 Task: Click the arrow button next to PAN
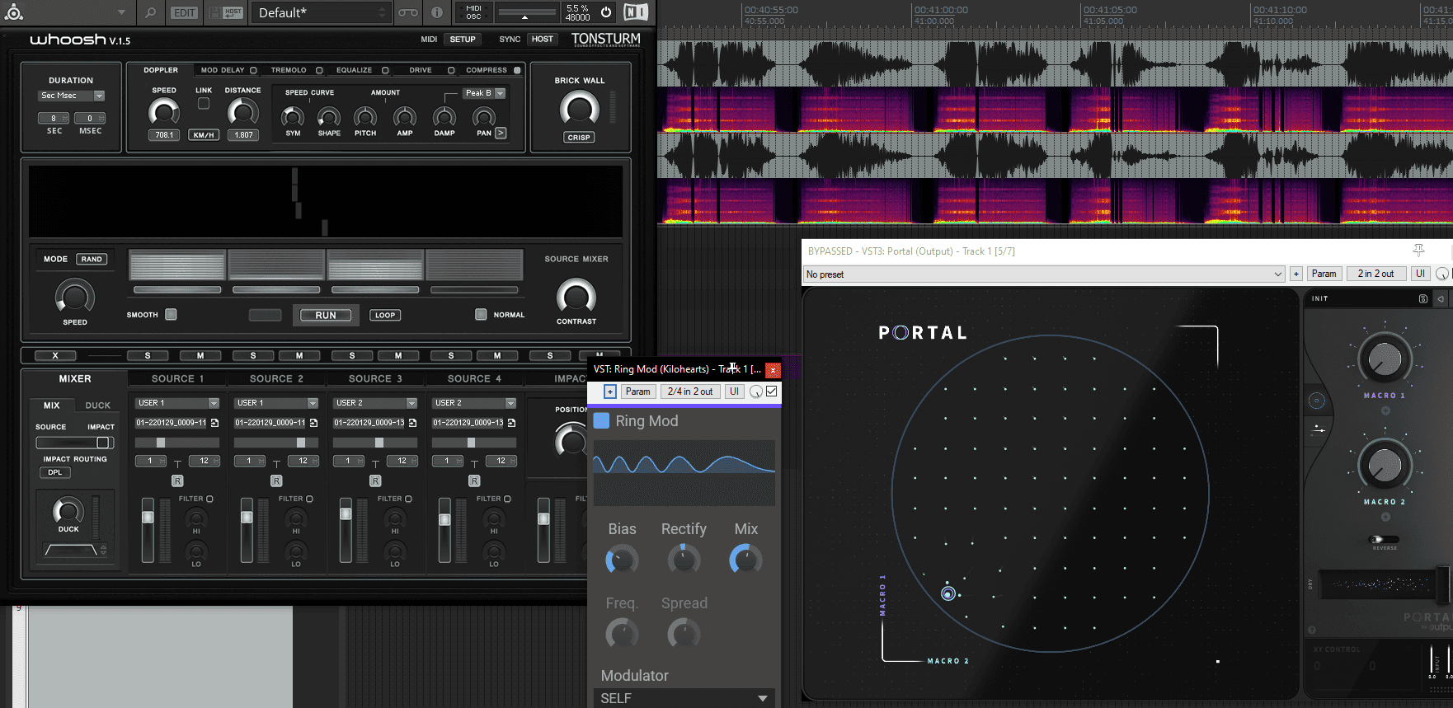(x=501, y=133)
